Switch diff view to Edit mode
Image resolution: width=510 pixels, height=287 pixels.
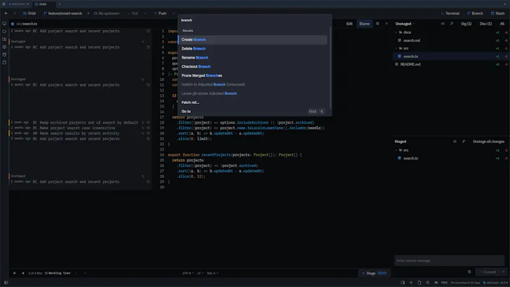[x=349, y=24]
